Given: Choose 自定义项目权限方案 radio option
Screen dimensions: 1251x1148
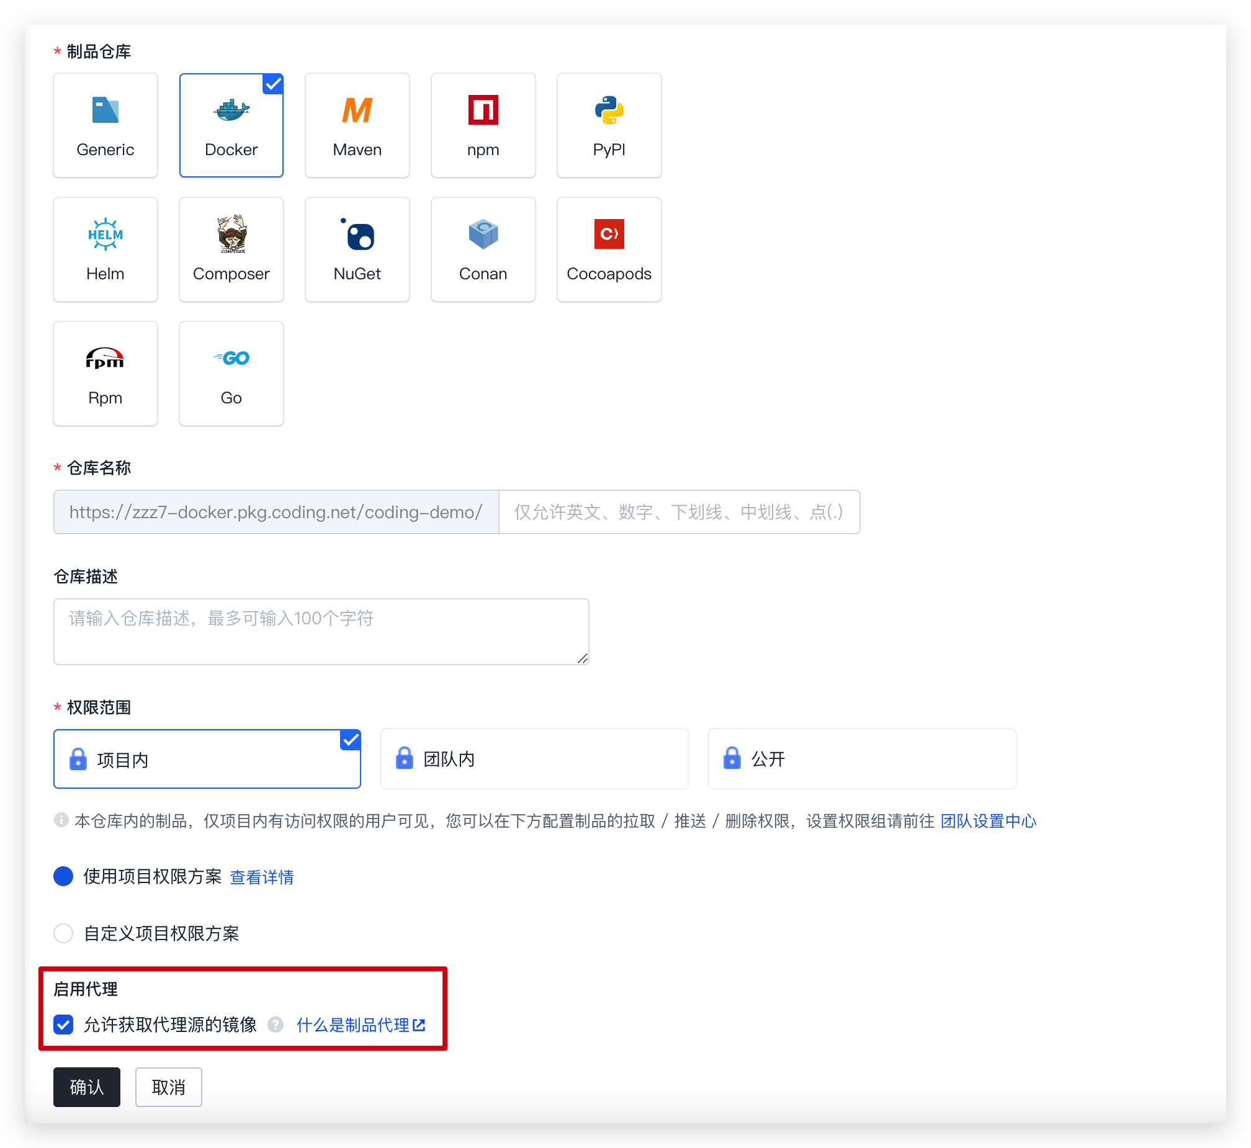Looking at the screenshot, I should pyautogui.click(x=63, y=933).
